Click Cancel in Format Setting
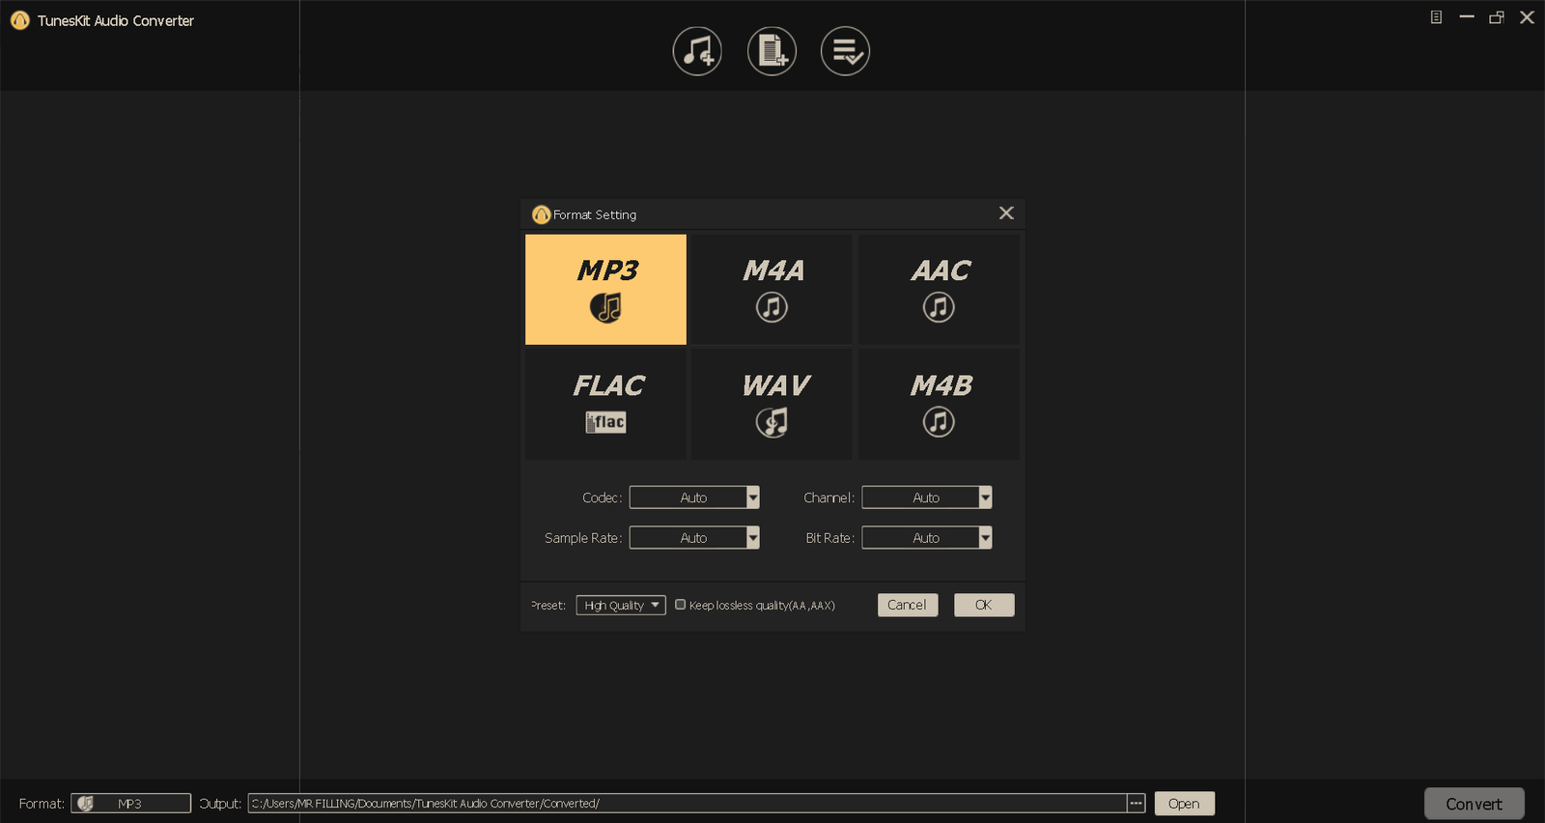The width and height of the screenshot is (1545, 823). click(x=908, y=605)
